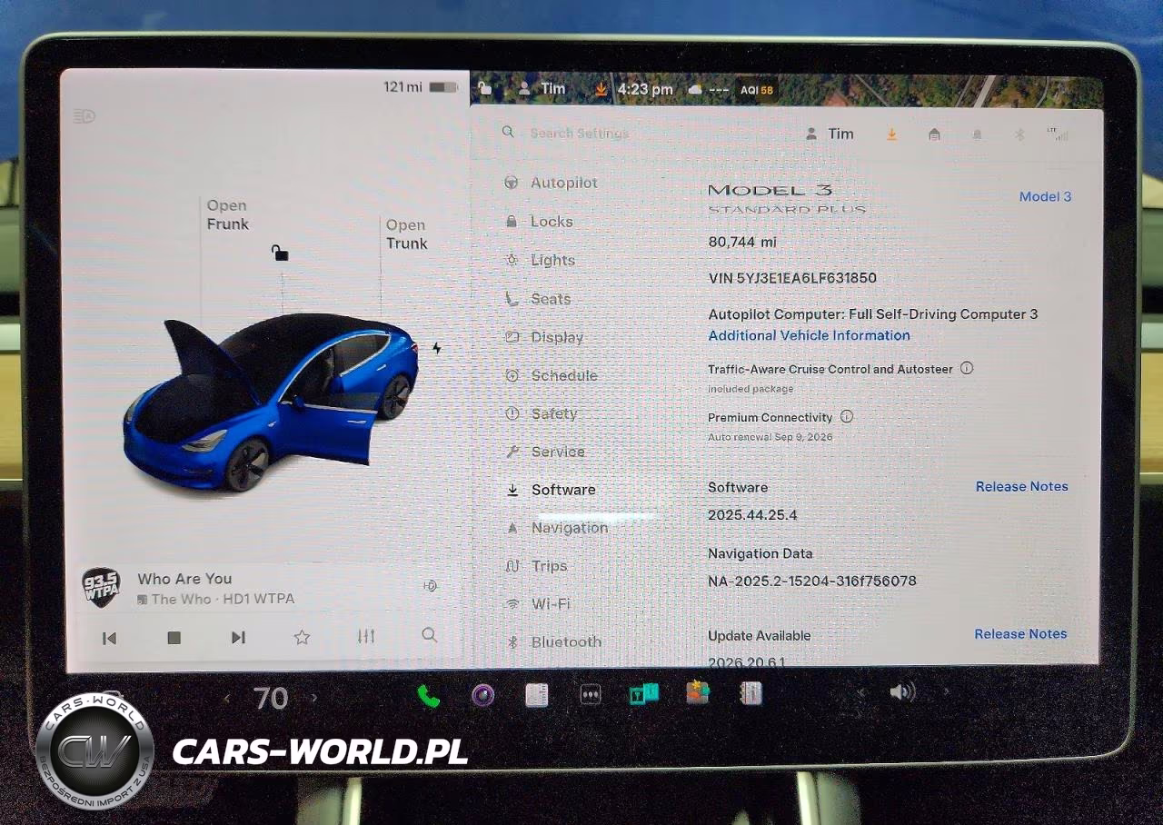Tap the 80,744 mi odometer value
This screenshot has height=825, width=1163.
[x=742, y=243]
